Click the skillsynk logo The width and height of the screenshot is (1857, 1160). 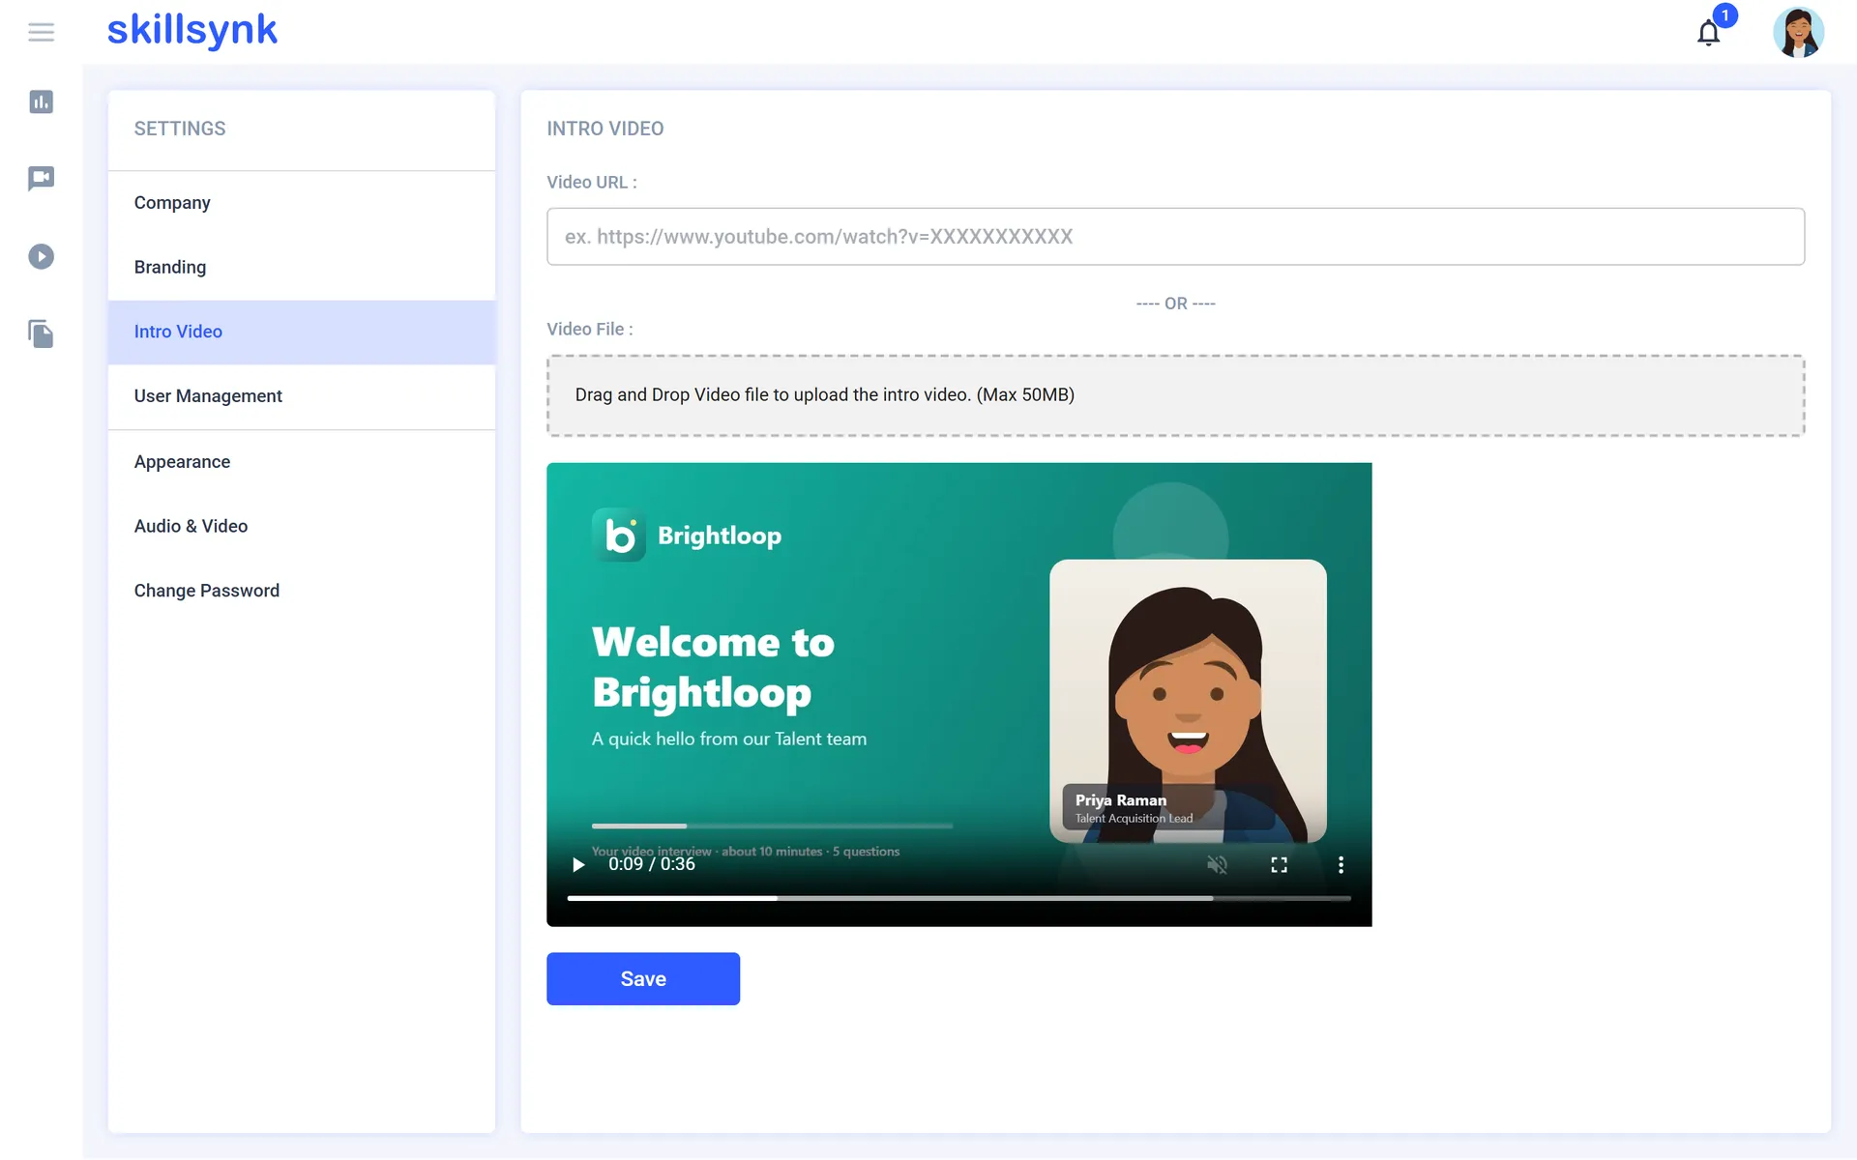pos(192,30)
